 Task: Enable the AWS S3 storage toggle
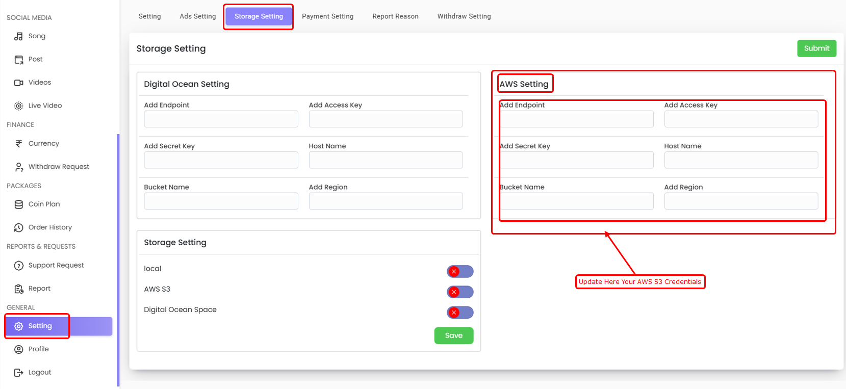point(460,292)
